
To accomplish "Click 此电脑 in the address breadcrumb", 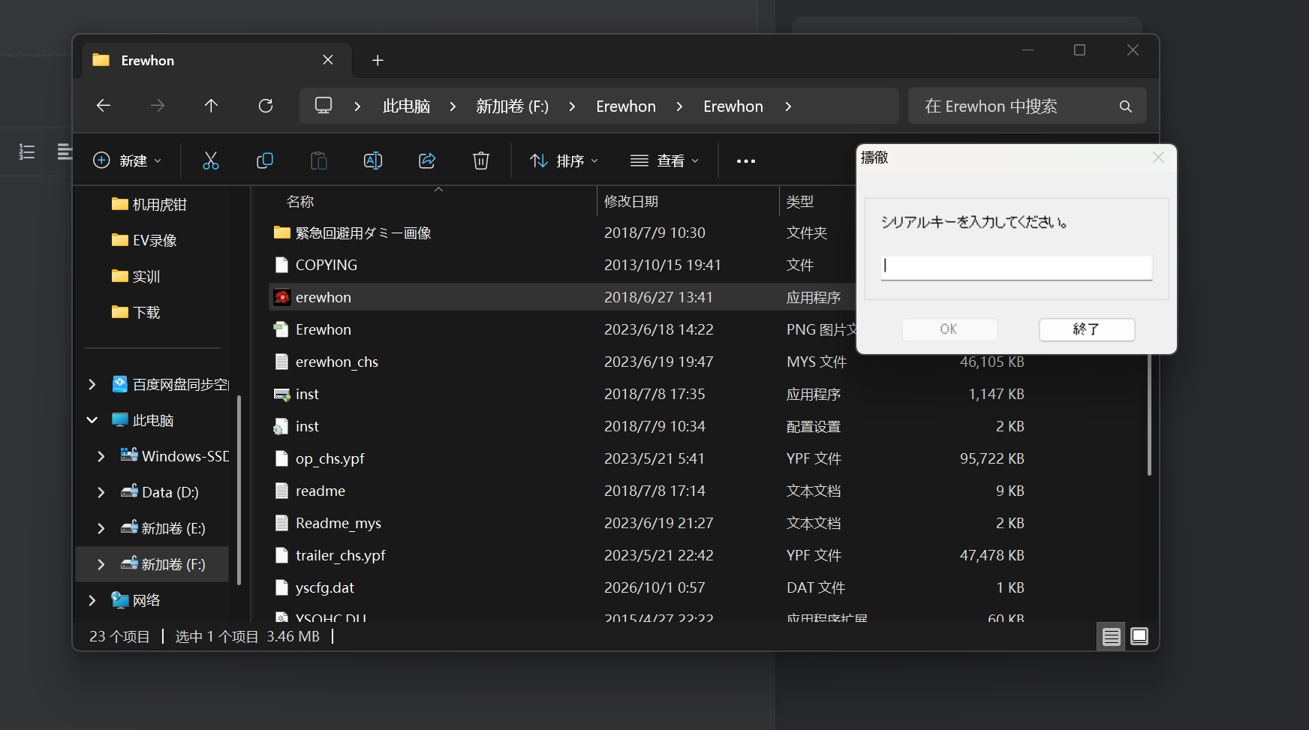I will (x=406, y=107).
